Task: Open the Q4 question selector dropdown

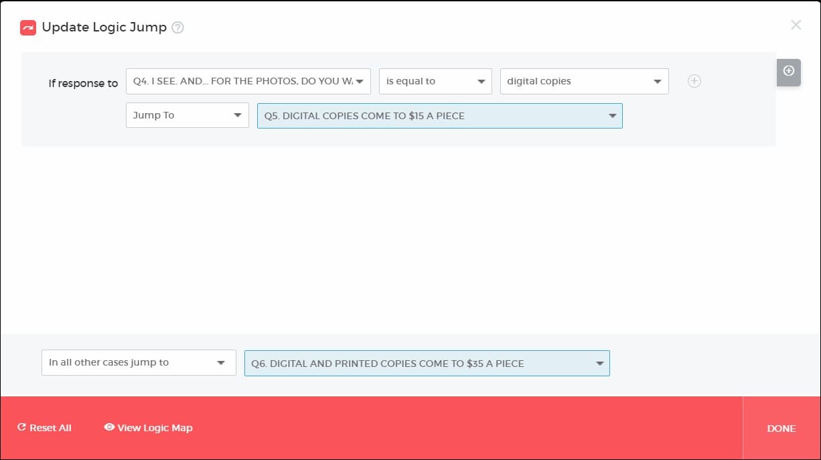Action: [248, 81]
